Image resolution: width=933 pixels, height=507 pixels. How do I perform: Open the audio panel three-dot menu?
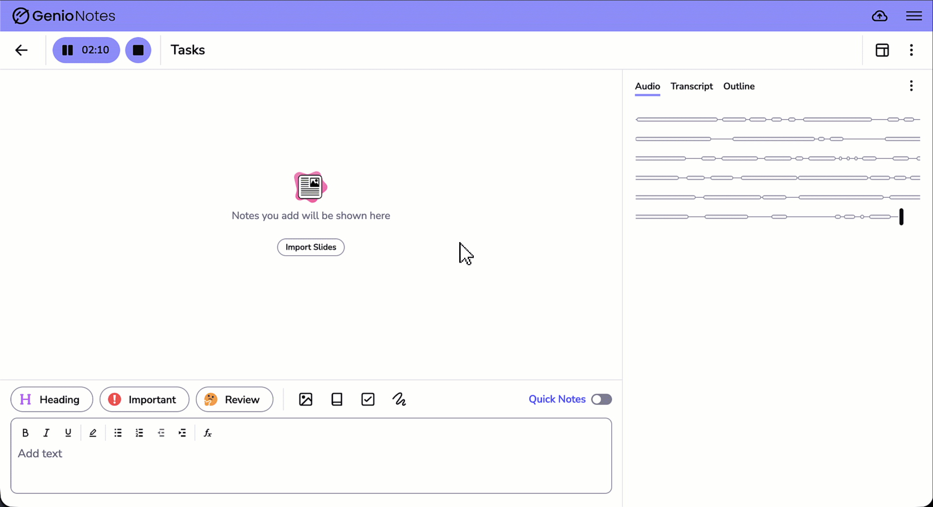(x=911, y=86)
